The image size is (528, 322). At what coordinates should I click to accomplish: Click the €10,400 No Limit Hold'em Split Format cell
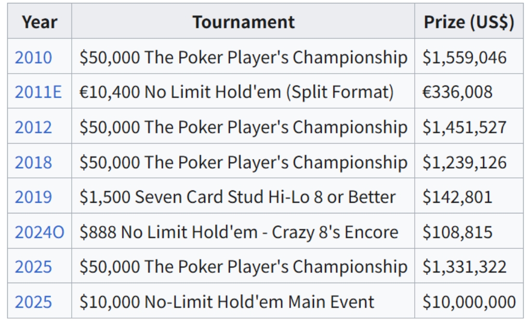[236, 92]
